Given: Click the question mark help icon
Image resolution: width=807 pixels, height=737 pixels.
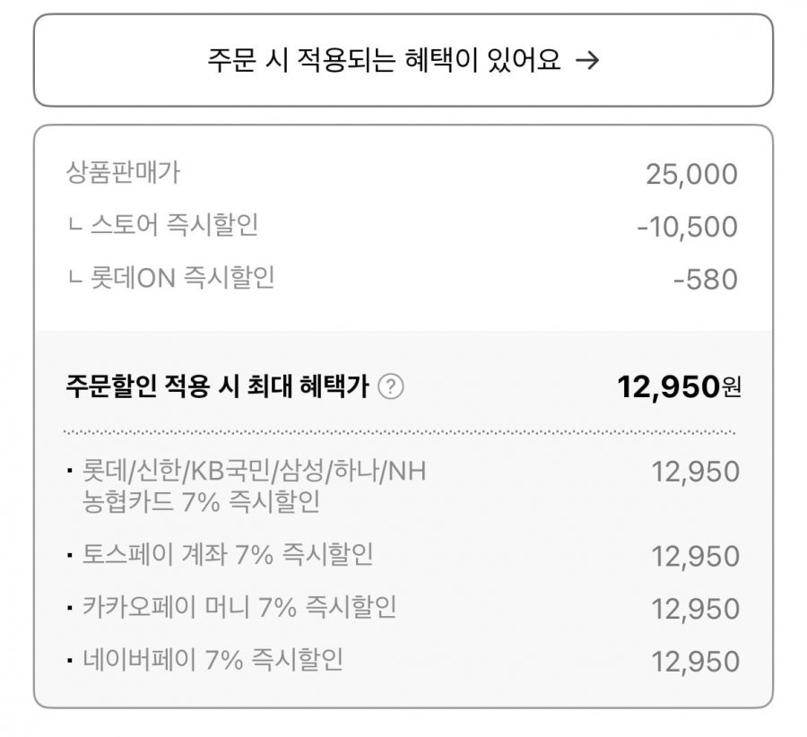Looking at the screenshot, I should tap(391, 386).
